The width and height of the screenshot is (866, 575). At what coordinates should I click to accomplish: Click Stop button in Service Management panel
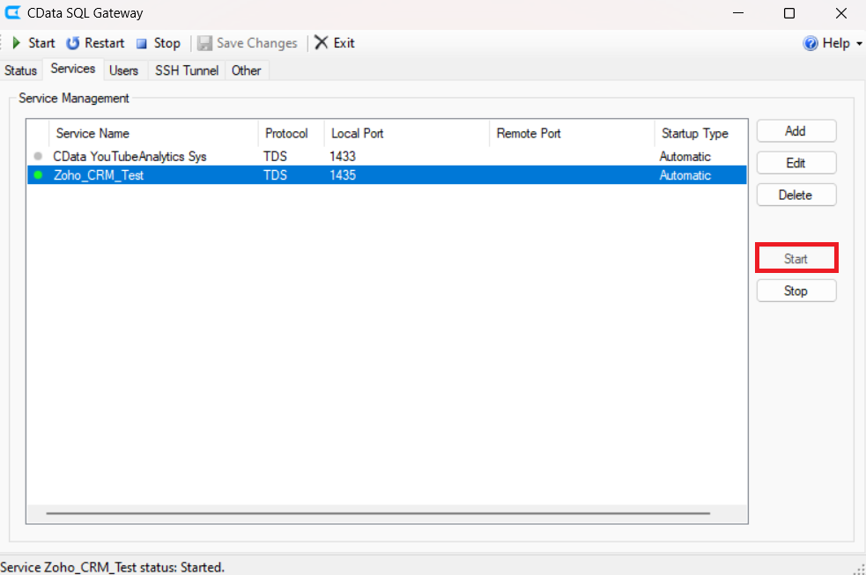[x=796, y=291]
